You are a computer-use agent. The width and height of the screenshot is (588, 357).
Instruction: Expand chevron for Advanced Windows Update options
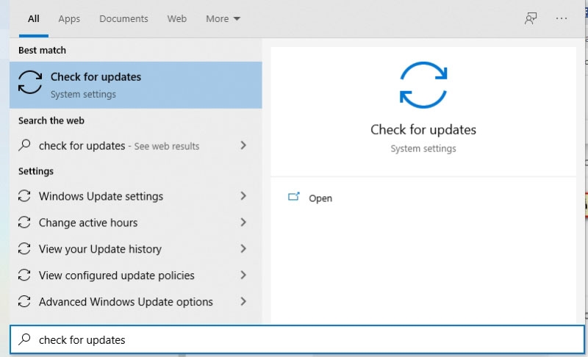(243, 302)
